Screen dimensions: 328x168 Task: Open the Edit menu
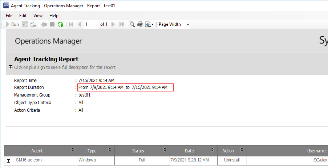tap(23, 16)
